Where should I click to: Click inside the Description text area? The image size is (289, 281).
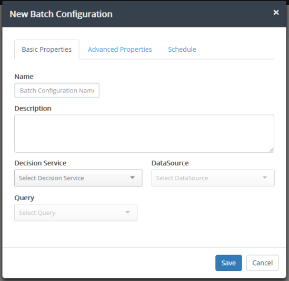pyautogui.click(x=144, y=134)
